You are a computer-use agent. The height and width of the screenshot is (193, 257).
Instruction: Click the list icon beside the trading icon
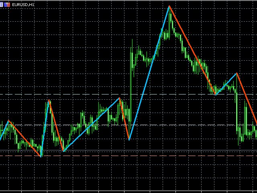(1, 4)
